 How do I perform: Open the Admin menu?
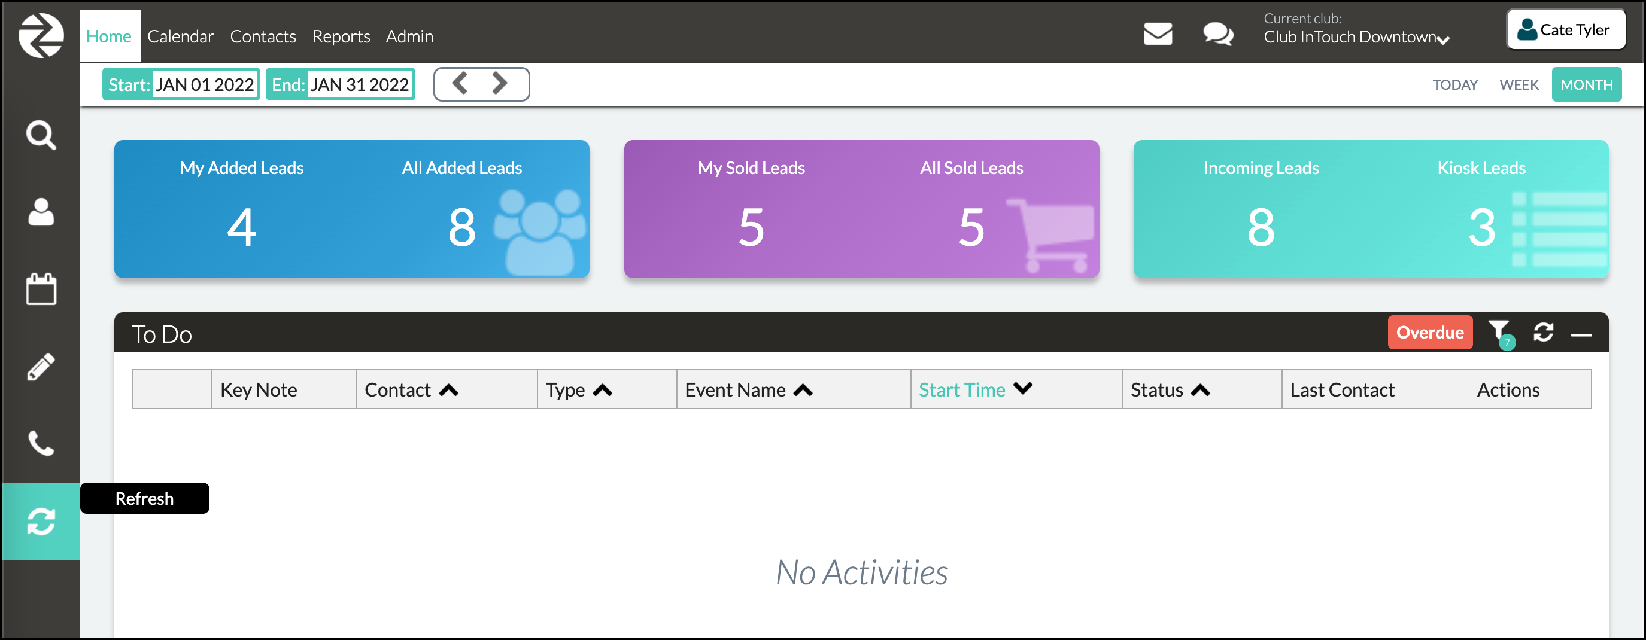pyautogui.click(x=409, y=36)
